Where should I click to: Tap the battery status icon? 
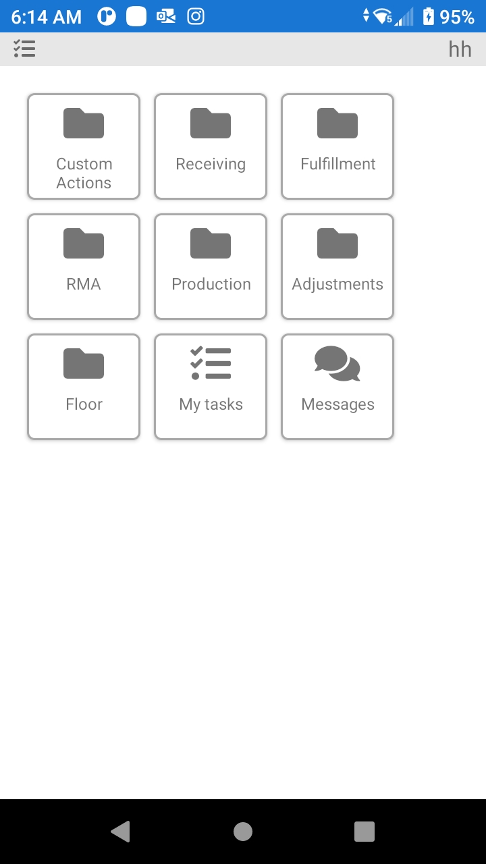[429, 16]
